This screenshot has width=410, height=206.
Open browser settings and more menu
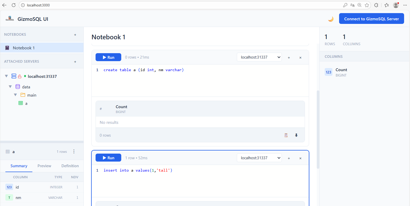(x=405, y=5)
